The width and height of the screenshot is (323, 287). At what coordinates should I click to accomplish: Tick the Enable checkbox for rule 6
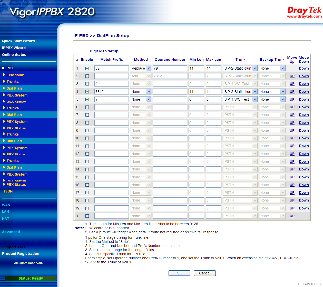coord(87,107)
